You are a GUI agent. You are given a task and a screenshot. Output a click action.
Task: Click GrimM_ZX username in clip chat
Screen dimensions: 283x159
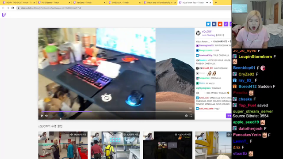207,68
